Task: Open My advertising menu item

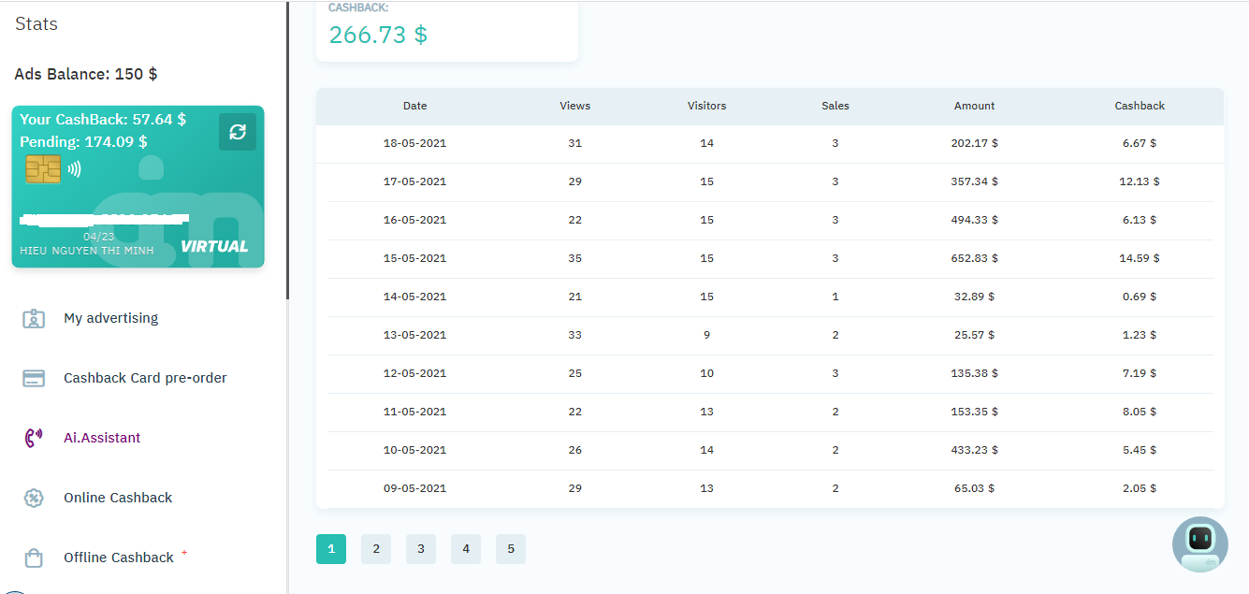Action: pos(110,318)
